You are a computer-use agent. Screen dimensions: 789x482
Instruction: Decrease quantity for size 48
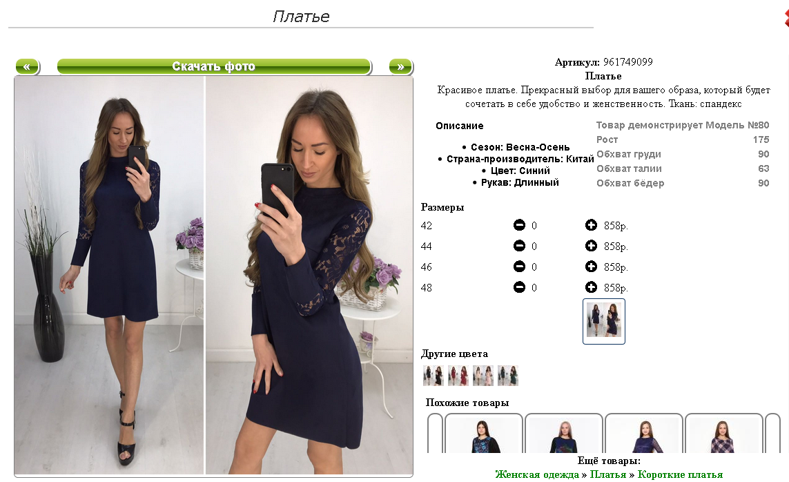pyautogui.click(x=519, y=287)
